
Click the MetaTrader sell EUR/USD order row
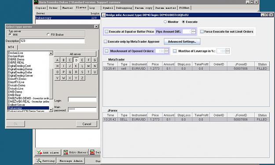[x=186, y=68]
